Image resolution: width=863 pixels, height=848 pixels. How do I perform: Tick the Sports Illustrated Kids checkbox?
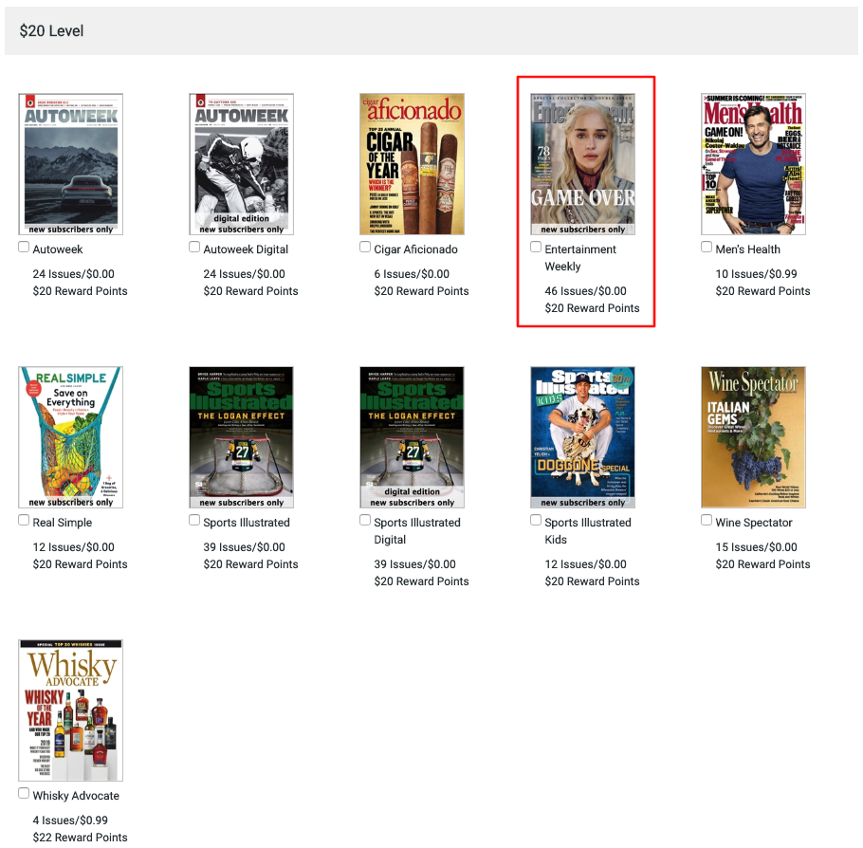(x=536, y=520)
